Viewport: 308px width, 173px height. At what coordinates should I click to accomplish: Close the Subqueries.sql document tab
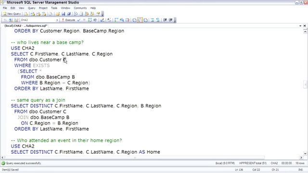tap(305, 25)
